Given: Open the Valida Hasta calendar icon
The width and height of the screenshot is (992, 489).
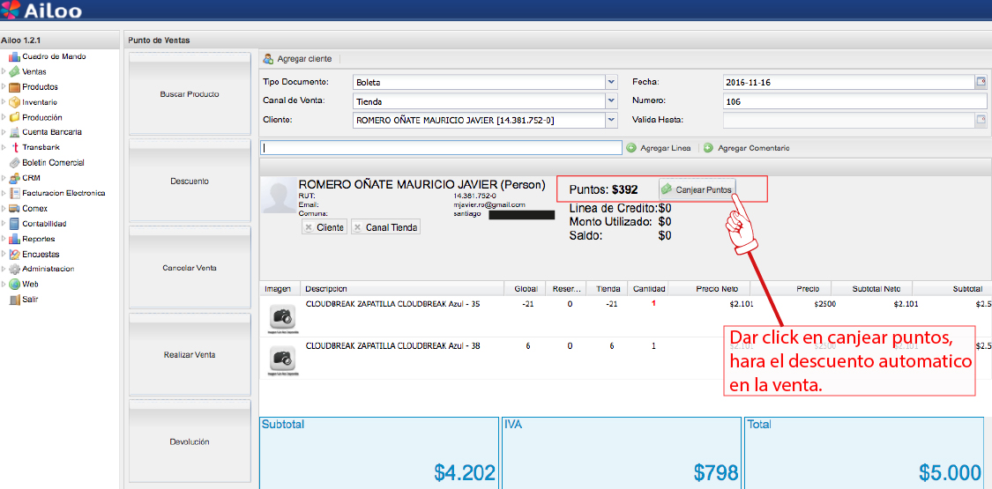Looking at the screenshot, I should point(981,119).
